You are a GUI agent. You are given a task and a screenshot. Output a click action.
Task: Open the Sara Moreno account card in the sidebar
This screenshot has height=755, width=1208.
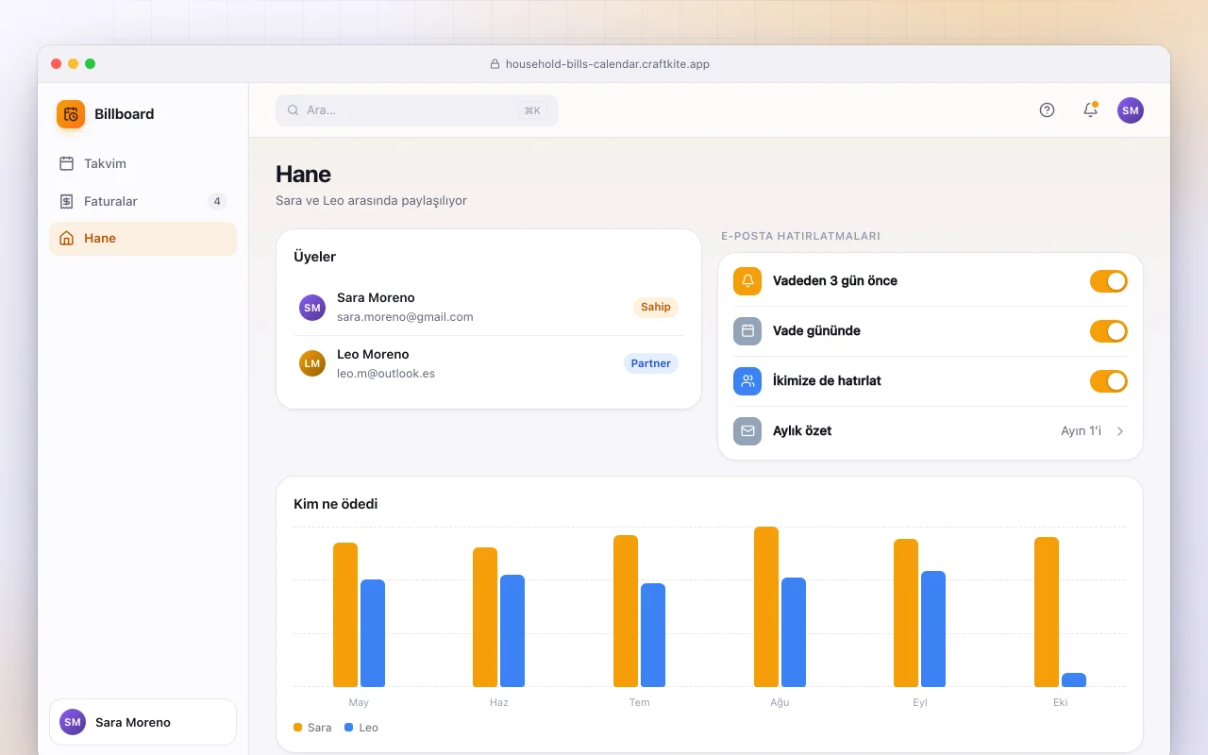pyautogui.click(x=143, y=722)
